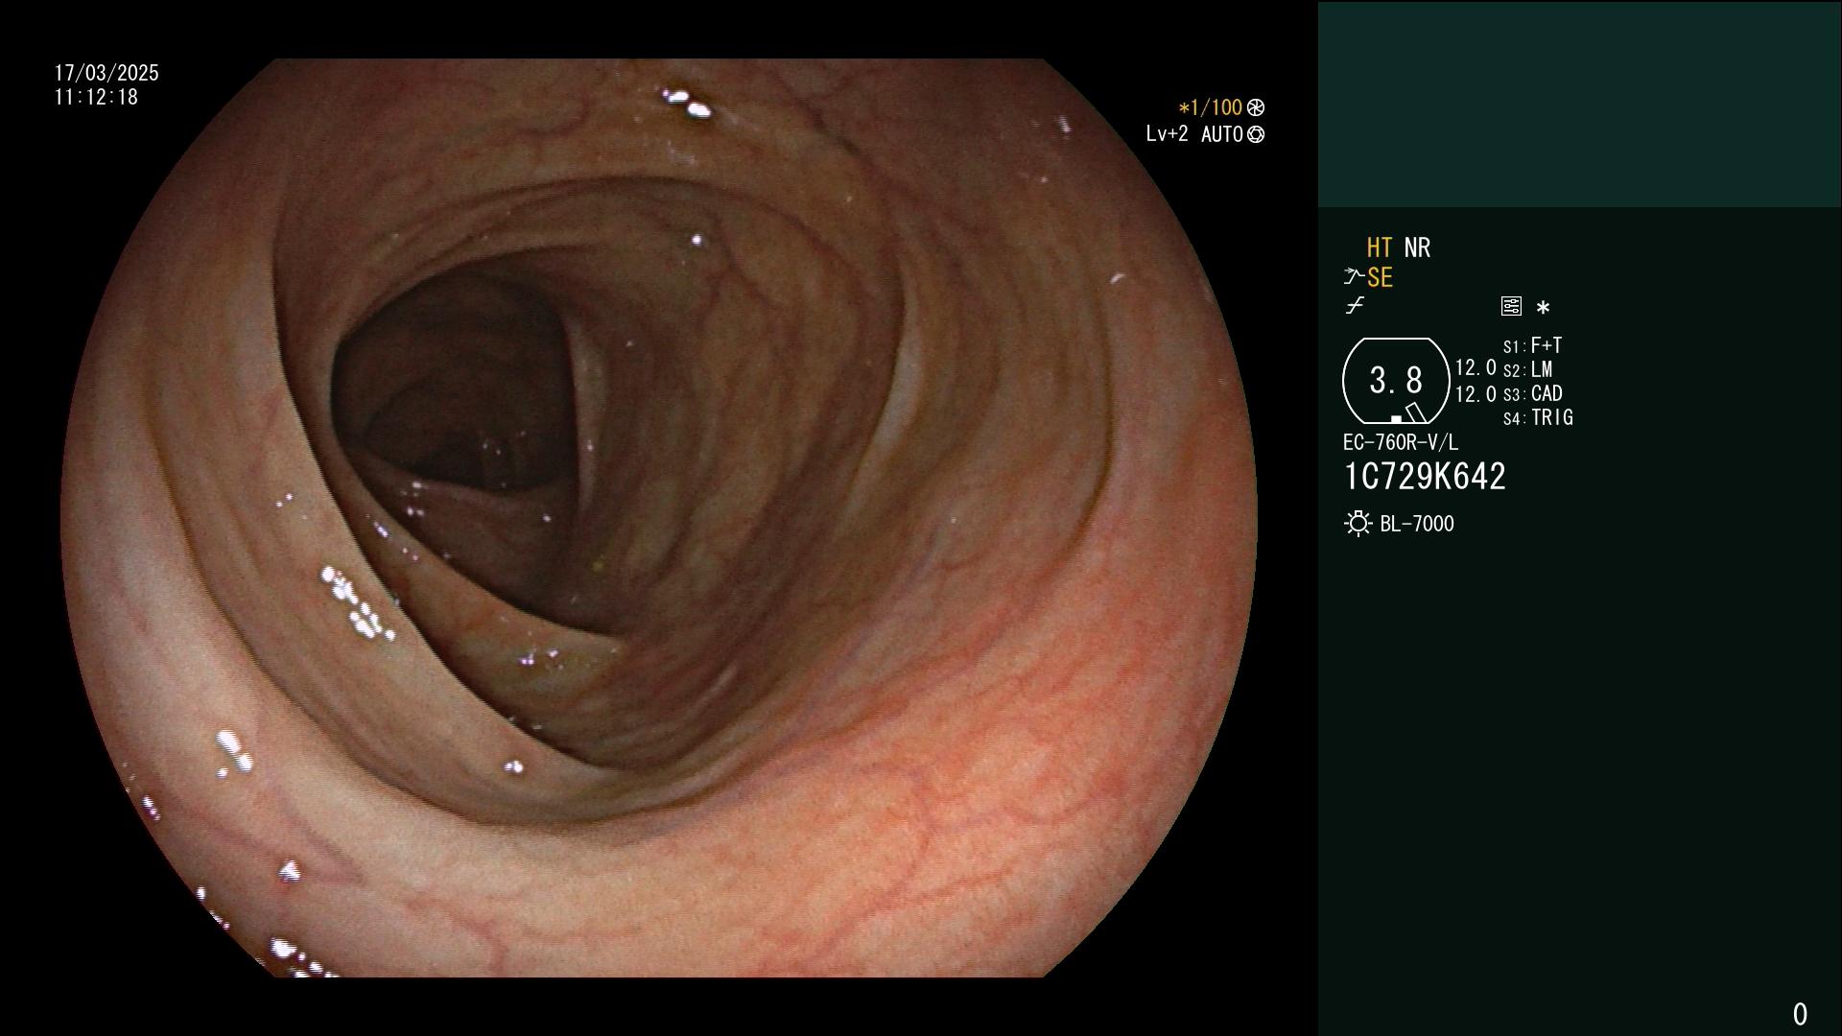Click the light source lamp icon
The width and height of the screenshot is (1842, 1036).
(x=1358, y=524)
